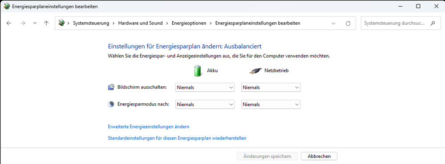This screenshot has height=164, width=445.
Task: Click the Akku column label
Action: pyautogui.click(x=212, y=70)
